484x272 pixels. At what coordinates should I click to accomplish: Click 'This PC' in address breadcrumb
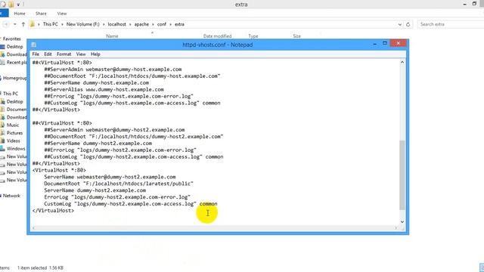click(51, 24)
